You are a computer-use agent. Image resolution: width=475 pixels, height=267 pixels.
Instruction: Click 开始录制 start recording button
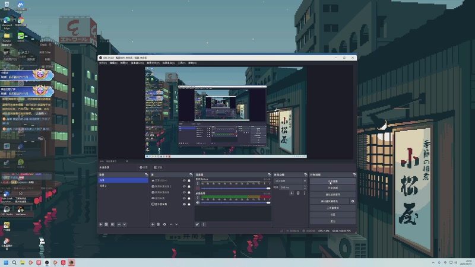pos(332,187)
